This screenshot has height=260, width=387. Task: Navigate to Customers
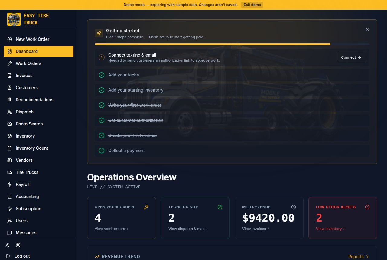38,88
